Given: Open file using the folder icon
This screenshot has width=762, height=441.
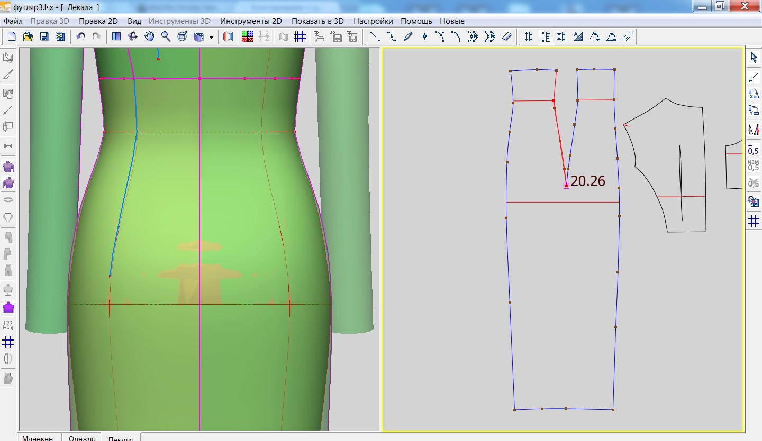Looking at the screenshot, I should tap(28, 36).
